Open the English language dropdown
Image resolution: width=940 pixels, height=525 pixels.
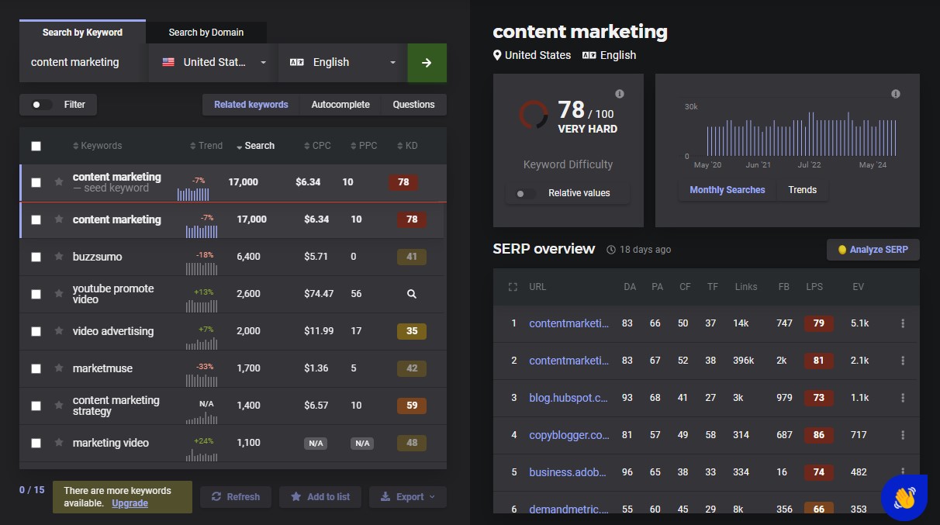(342, 63)
